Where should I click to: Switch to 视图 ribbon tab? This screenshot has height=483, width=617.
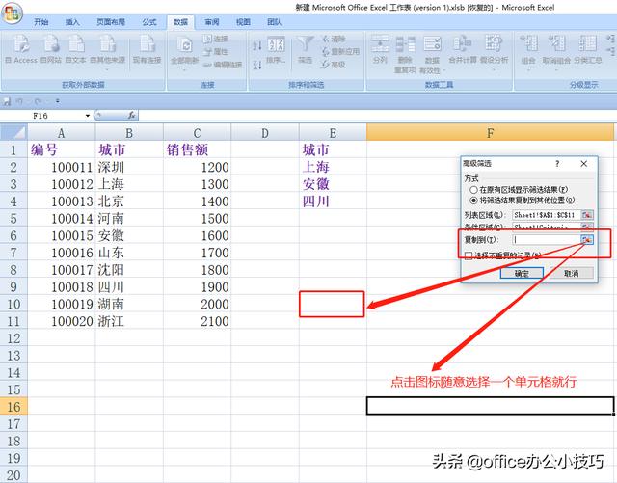click(x=243, y=22)
